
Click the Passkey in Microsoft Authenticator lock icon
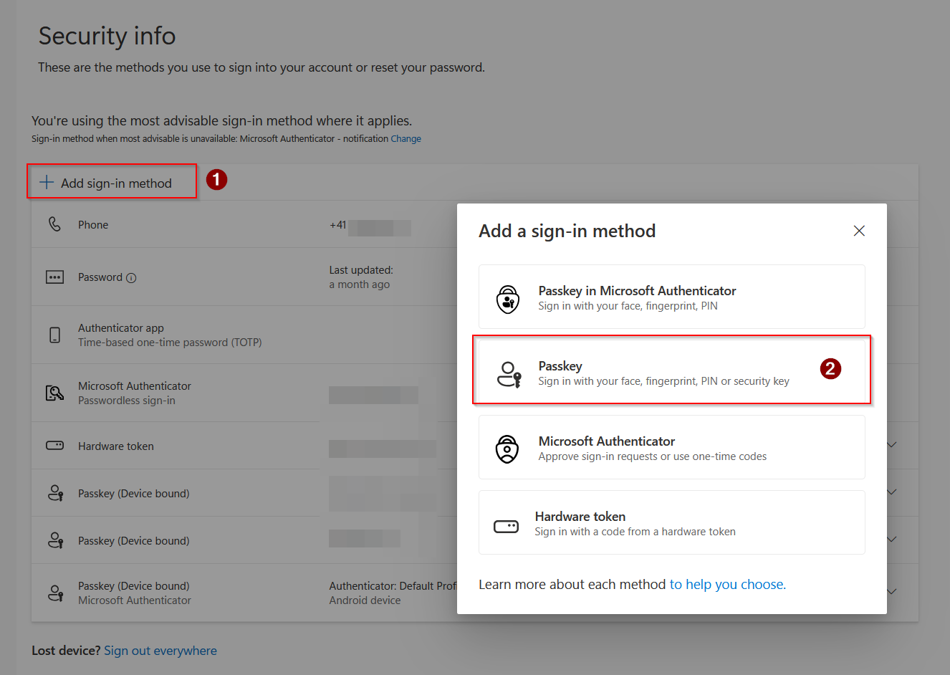point(508,299)
